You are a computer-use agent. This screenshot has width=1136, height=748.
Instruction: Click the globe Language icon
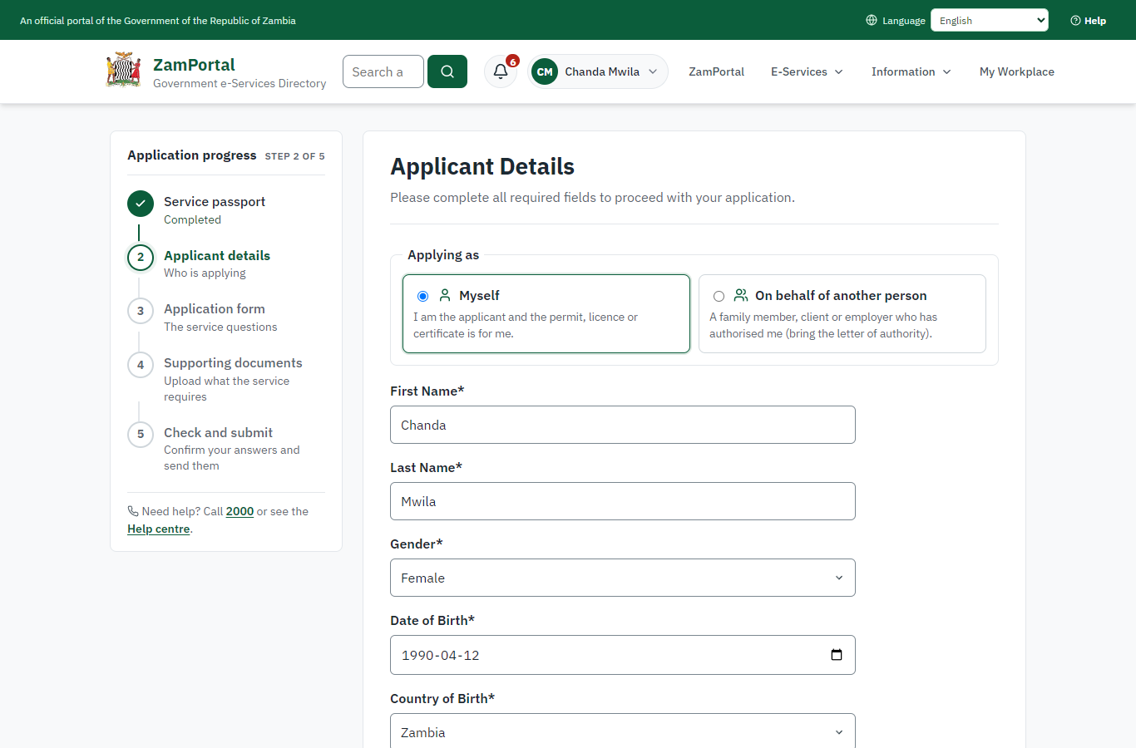pyautogui.click(x=872, y=20)
